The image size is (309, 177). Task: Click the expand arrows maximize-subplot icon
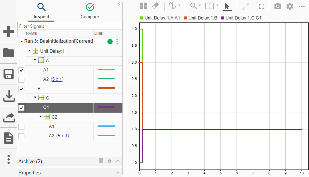[246, 6]
